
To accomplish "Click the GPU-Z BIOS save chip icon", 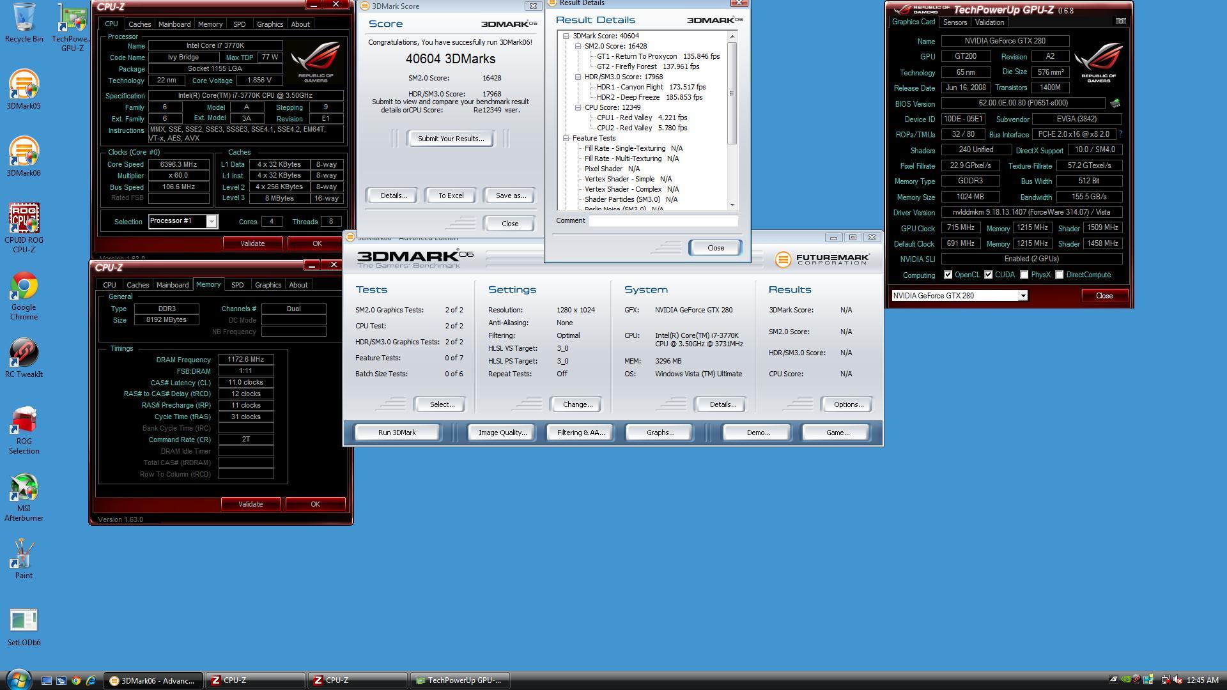I will click(x=1115, y=103).
